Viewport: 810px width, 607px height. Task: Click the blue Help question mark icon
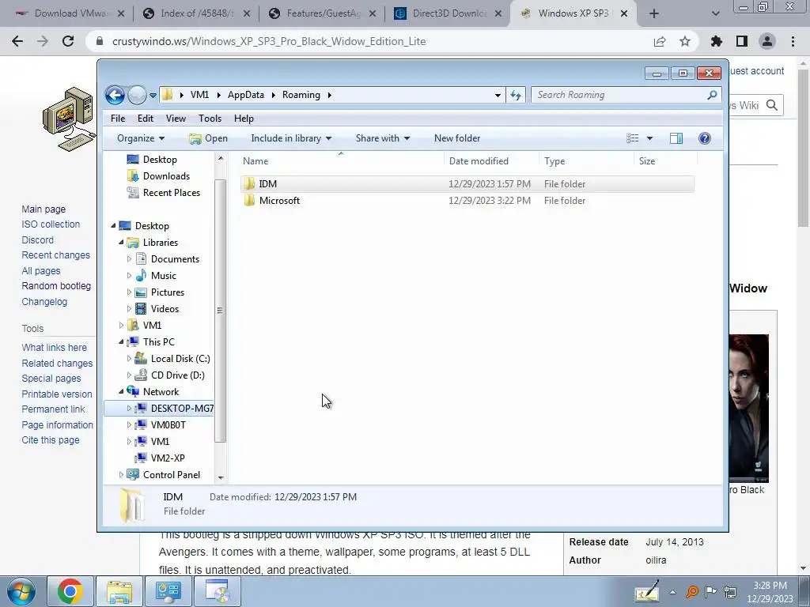[x=705, y=138]
